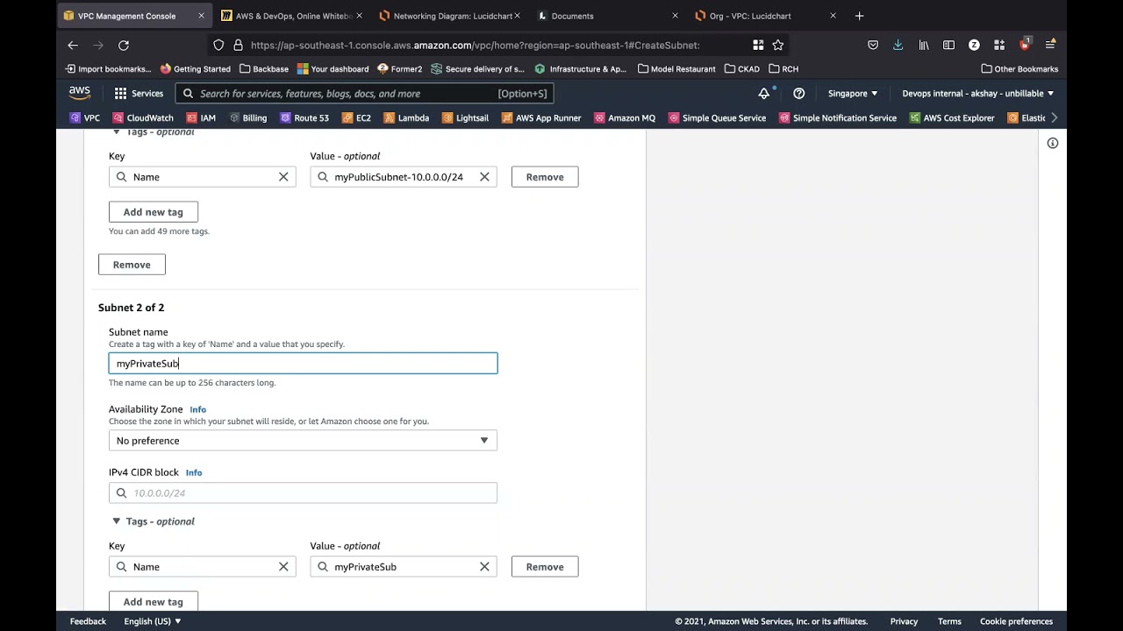This screenshot has height=631, width=1123.
Task: Click Remove for the myPublicSubnet tag
Action: (545, 177)
